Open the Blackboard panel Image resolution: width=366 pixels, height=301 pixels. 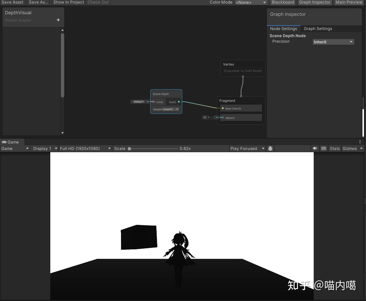tap(283, 2)
